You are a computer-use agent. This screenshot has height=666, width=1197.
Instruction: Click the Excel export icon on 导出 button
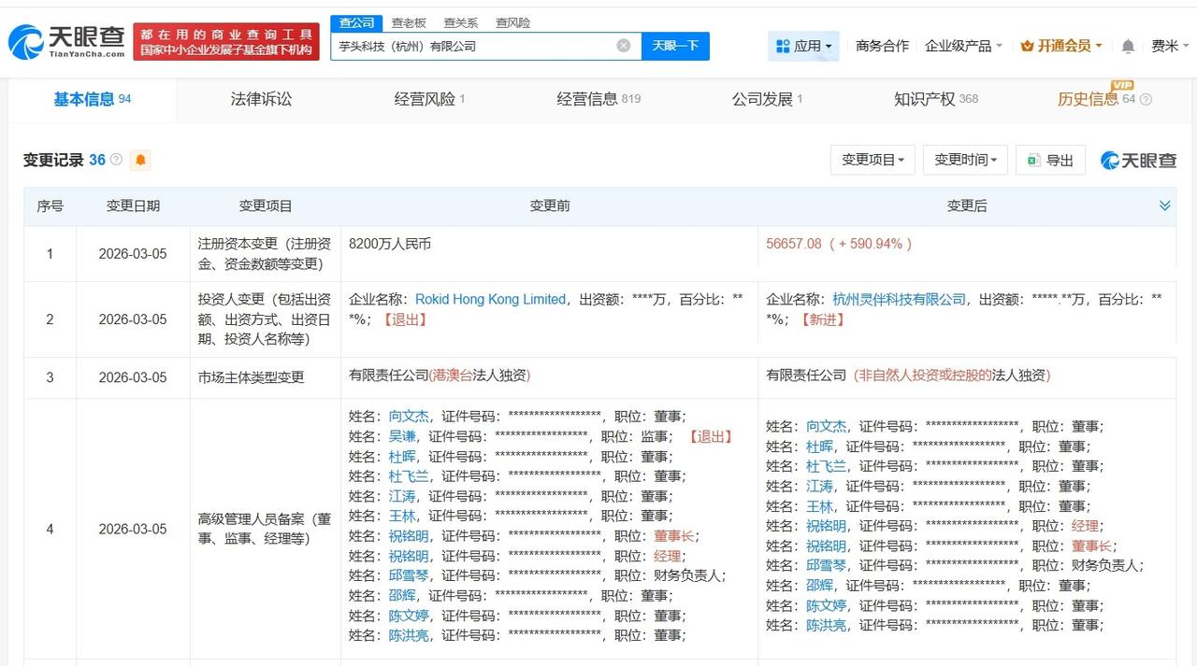coord(1031,160)
